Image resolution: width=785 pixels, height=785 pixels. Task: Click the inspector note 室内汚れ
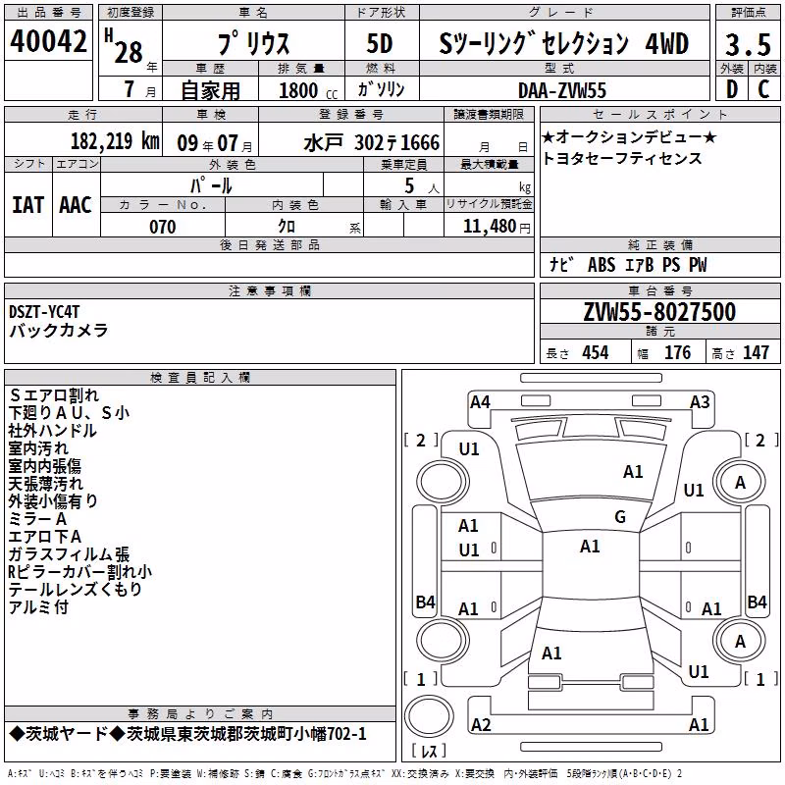[38, 448]
